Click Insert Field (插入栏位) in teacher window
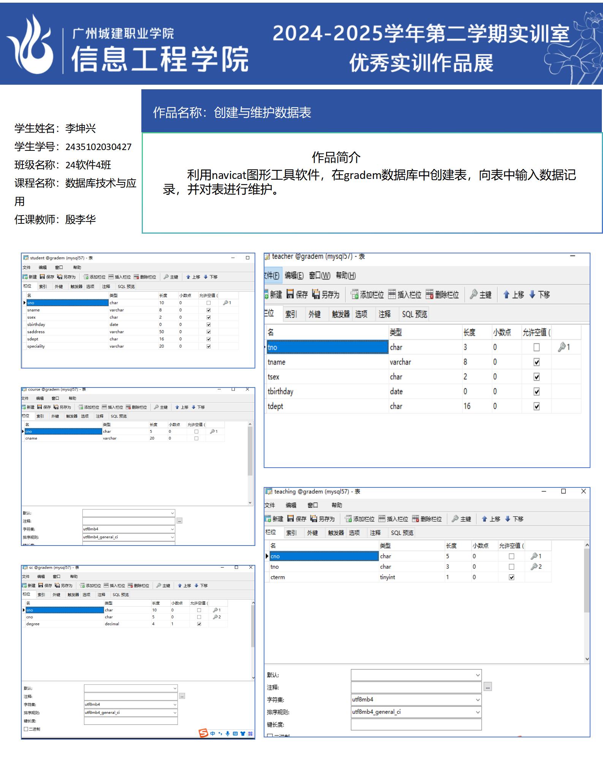603x775 pixels. [405, 294]
